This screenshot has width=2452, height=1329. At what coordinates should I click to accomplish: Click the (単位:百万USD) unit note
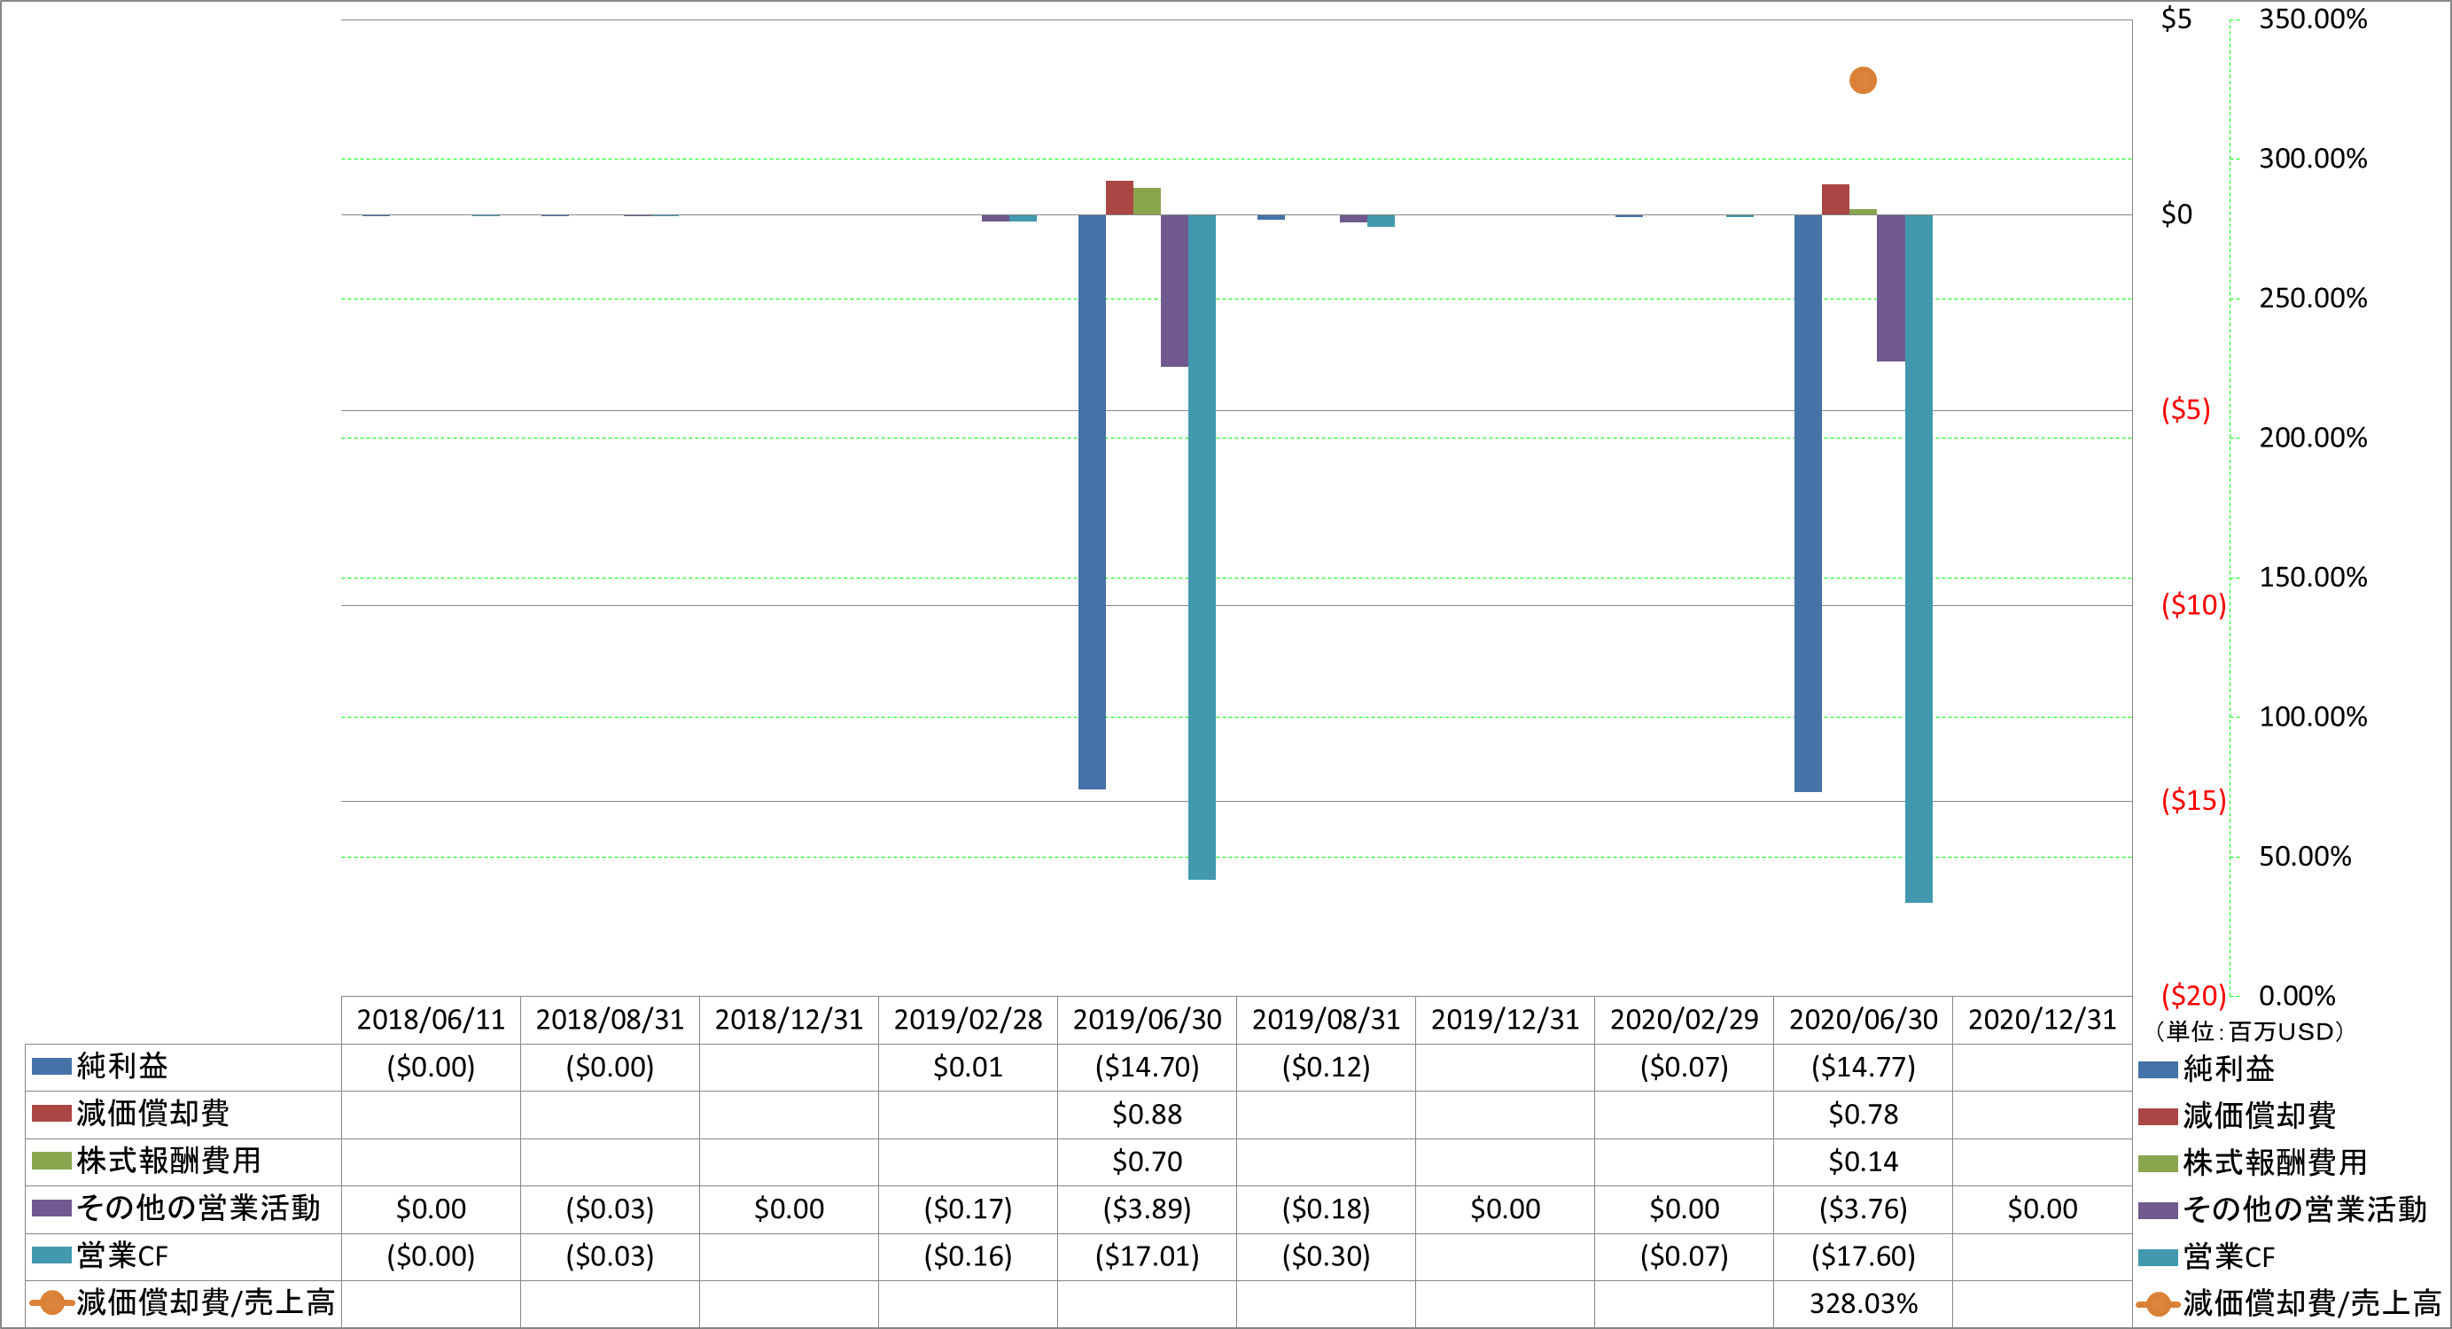click(x=2249, y=1031)
